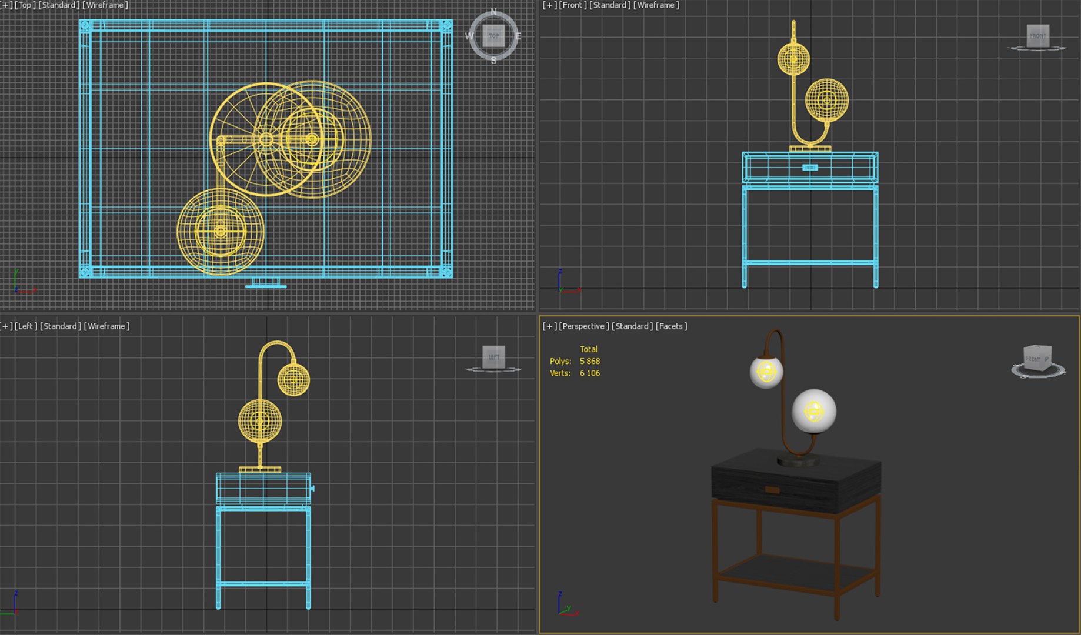The height and width of the screenshot is (635, 1081).
Task: Click the W compass letter on Top ViewCube
Action: 469,36
